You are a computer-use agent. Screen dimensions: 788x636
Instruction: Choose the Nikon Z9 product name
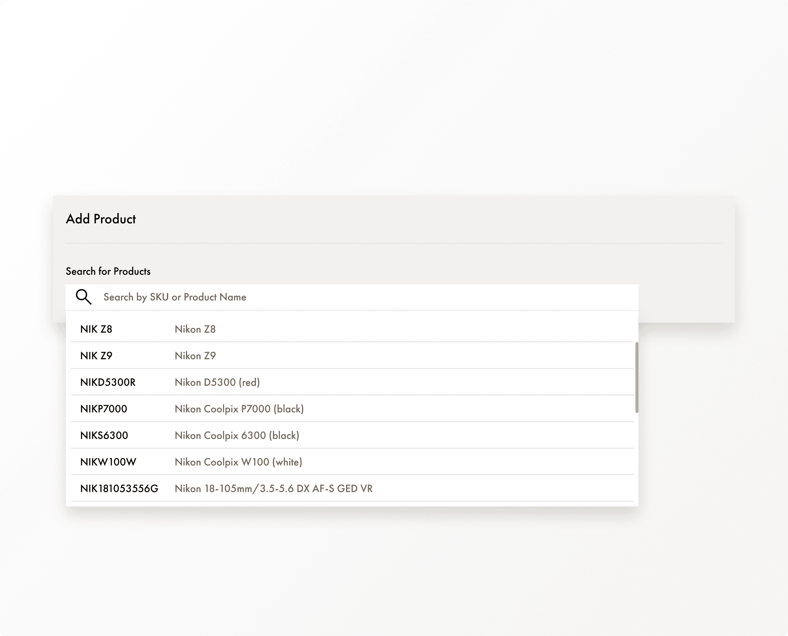click(195, 356)
